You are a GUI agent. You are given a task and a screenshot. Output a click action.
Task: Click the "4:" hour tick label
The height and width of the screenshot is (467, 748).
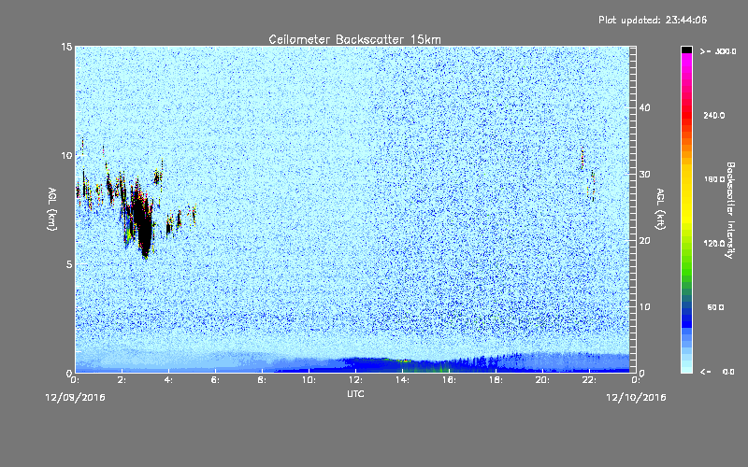(168, 380)
